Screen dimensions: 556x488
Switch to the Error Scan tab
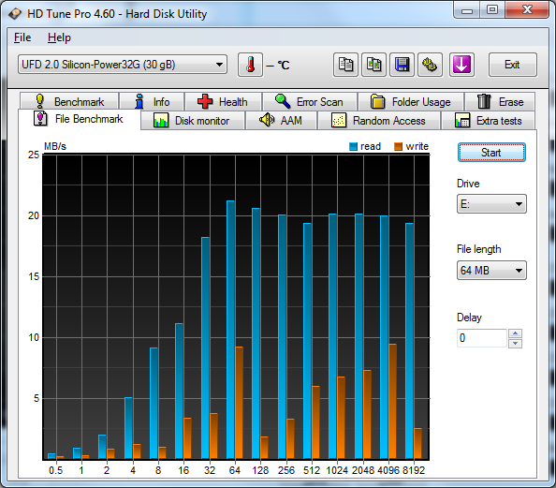click(x=310, y=102)
